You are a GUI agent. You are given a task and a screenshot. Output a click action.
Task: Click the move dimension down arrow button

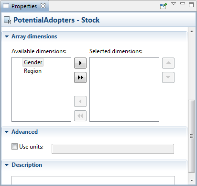(168, 78)
